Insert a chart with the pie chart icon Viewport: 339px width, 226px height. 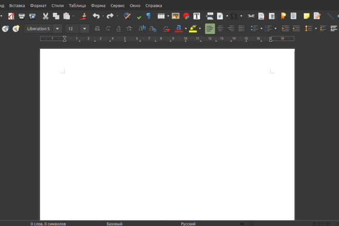coord(186,16)
